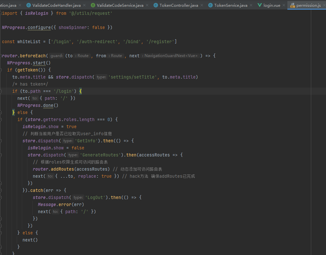The image size is (326, 255).
Task: Click the '/register' string in whiteList
Action: pyautogui.click(x=160, y=42)
